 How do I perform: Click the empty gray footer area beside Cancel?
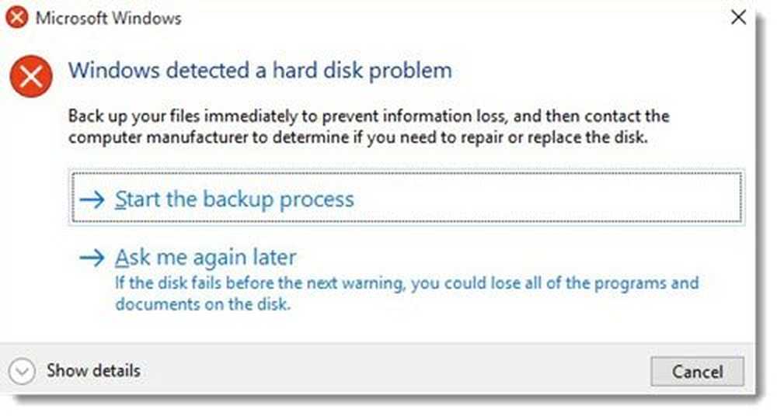pyautogui.click(x=396, y=370)
